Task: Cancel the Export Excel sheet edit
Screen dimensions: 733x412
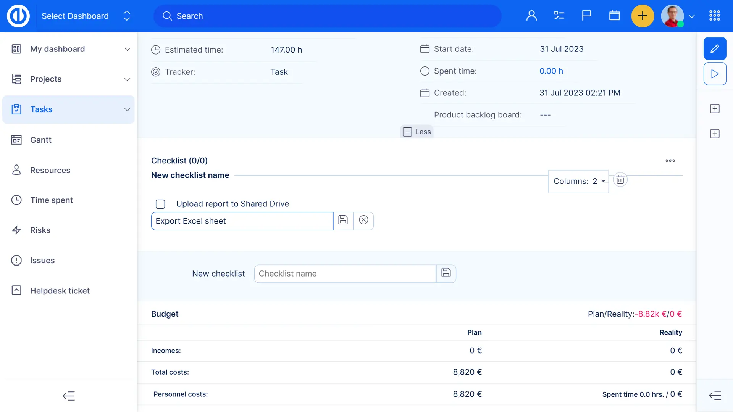Action: (363, 220)
